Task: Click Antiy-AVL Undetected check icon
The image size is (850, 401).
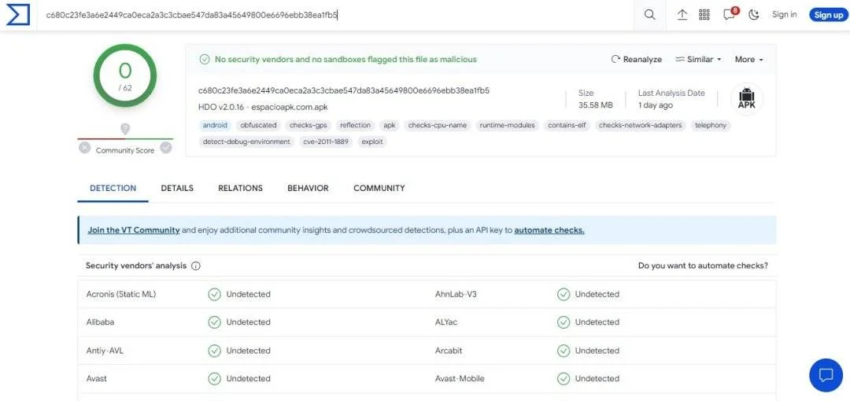Action: coord(214,351)
